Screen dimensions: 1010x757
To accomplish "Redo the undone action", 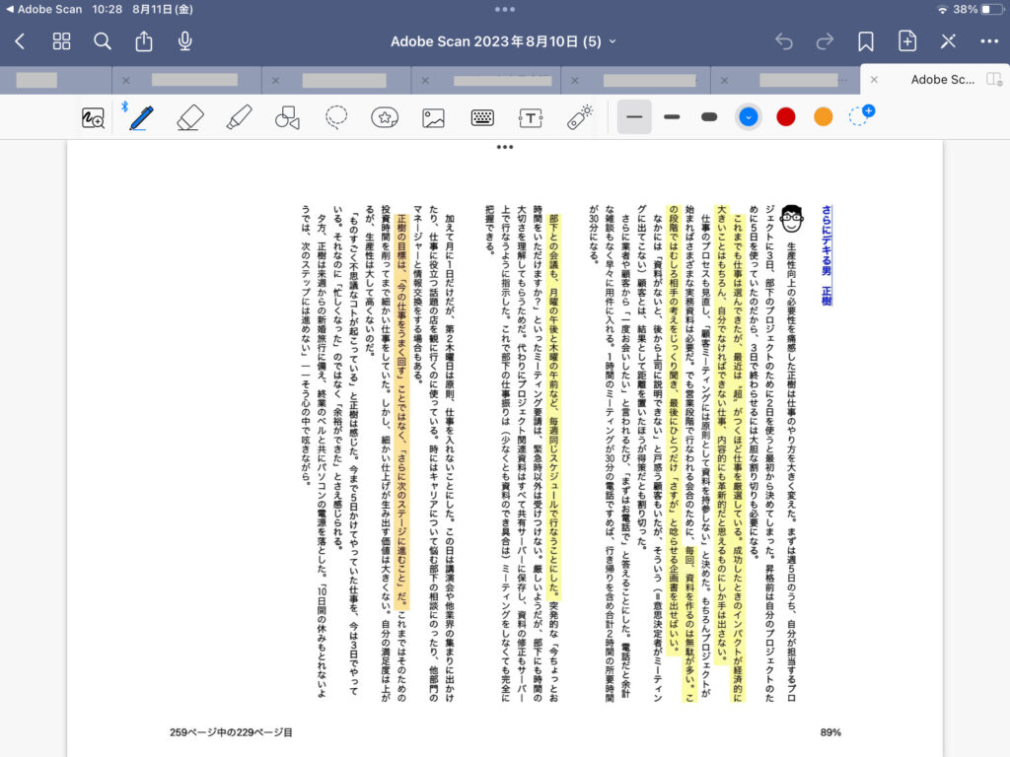I will coord(826,41).
